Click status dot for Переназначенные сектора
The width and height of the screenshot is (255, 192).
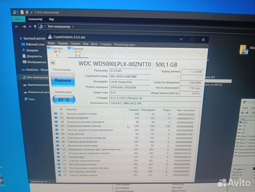point(57,126)
